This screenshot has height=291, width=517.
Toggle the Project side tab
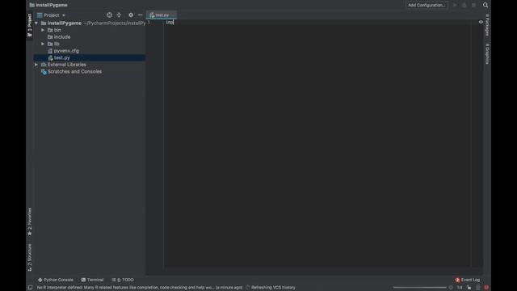(x=30, y=25)
